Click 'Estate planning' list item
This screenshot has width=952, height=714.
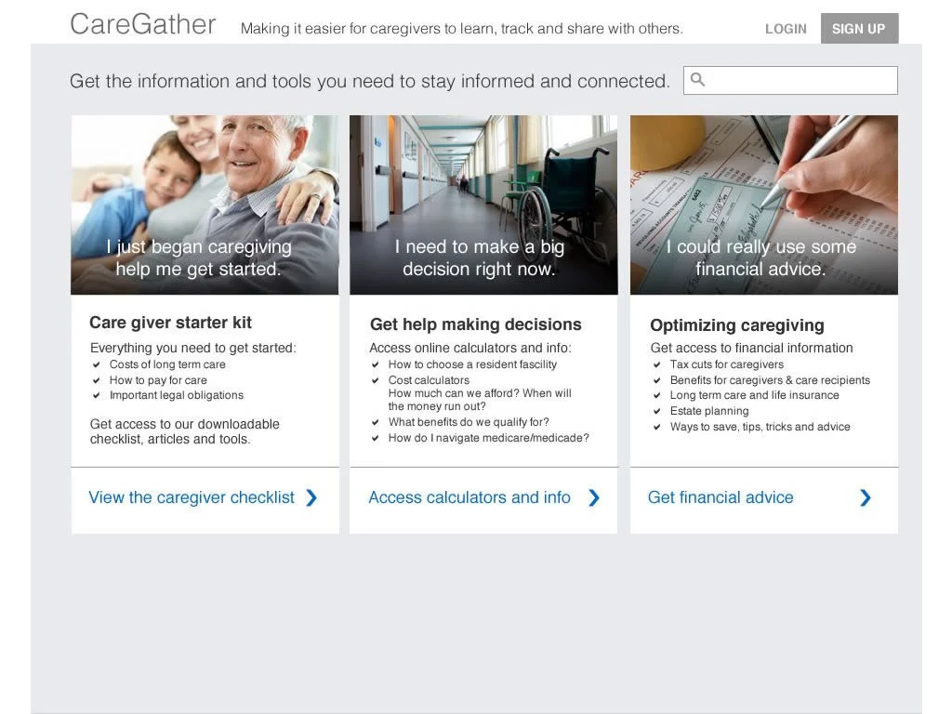[x=709, y=411]
